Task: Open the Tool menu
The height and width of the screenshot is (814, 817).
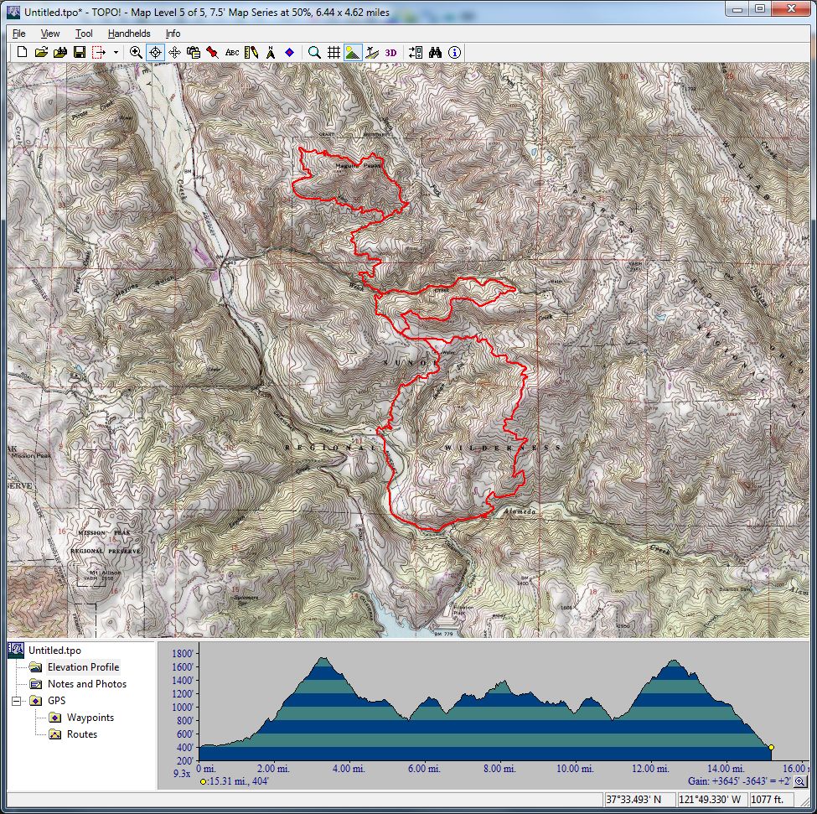Action: [84, 34]
